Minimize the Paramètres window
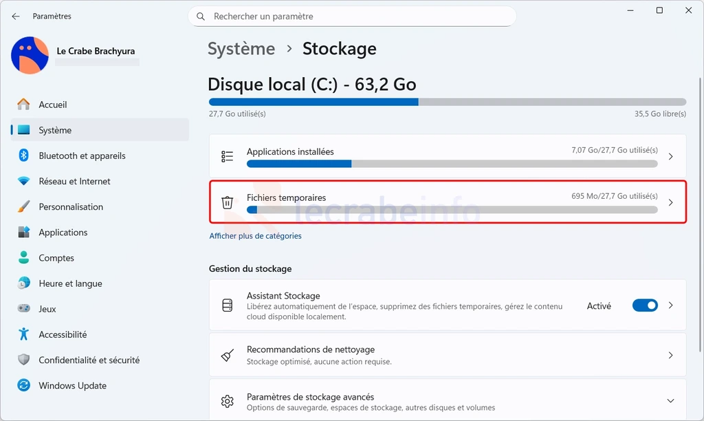Viewport: 704px width, 421px height. [x=630, y=10]
